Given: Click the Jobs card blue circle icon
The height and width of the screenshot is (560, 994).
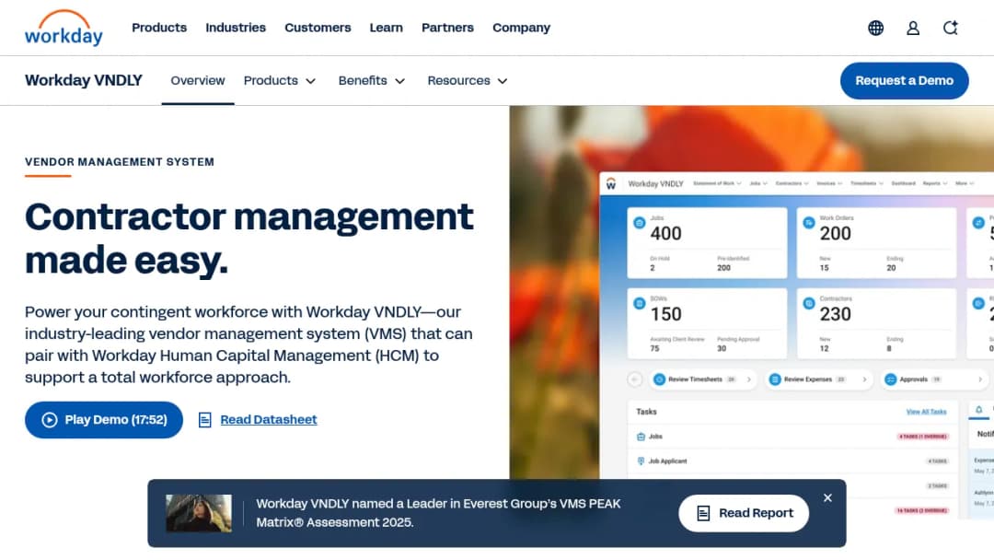Looking at the screenshot, I should (x=639, y=223).
